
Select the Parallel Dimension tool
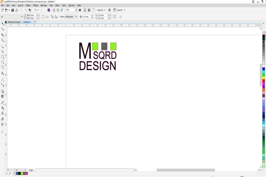(x=2, y=80)
